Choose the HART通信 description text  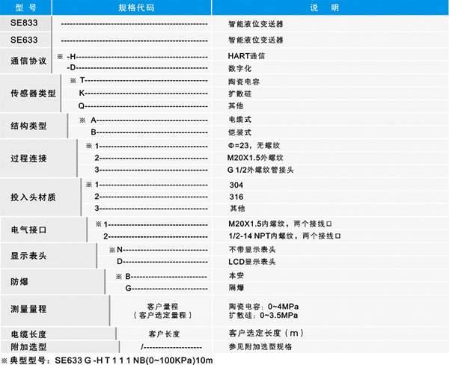point(247,55)
